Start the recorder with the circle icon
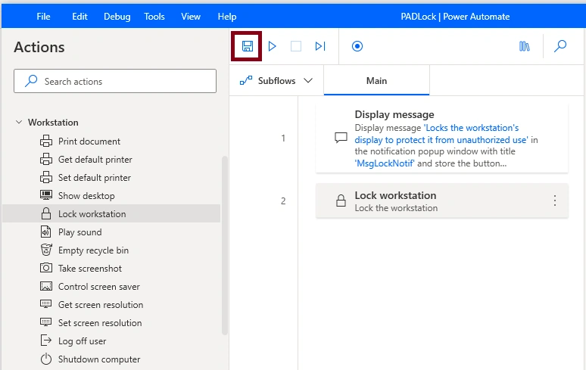Image resolution: width=586 pixels, height=370 pixels. pos(357,46)
